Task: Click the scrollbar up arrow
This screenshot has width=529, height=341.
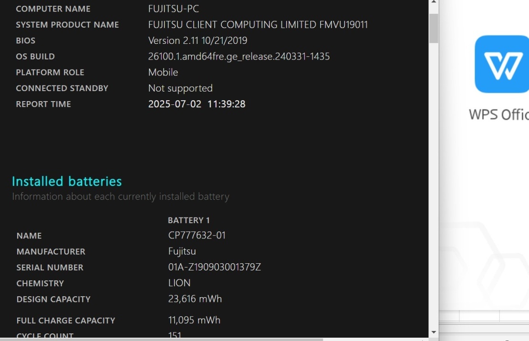Action: tap(434, 2)
